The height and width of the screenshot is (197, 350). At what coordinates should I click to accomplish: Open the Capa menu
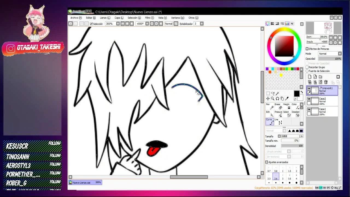click(119, 18)
